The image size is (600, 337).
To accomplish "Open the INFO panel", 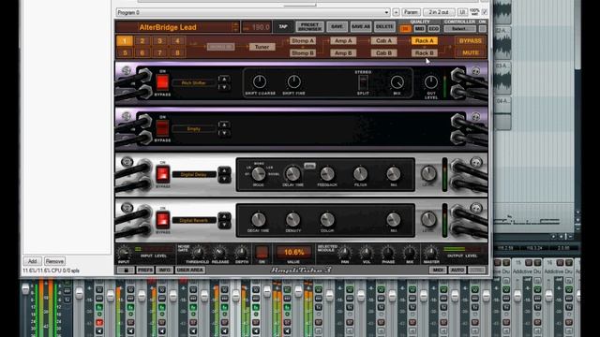I will pyautogui.click(x=165, y=270).
